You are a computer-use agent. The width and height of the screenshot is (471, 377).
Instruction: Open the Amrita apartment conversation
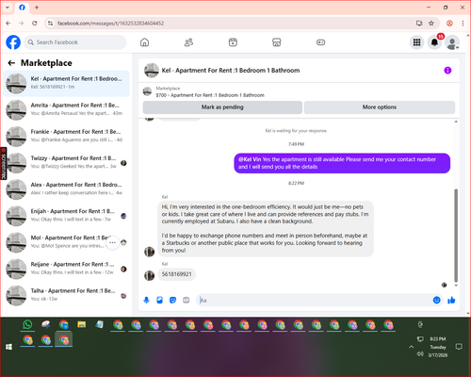pos(66,109)
